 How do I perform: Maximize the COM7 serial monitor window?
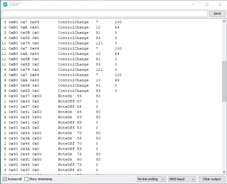click(207, 5)
